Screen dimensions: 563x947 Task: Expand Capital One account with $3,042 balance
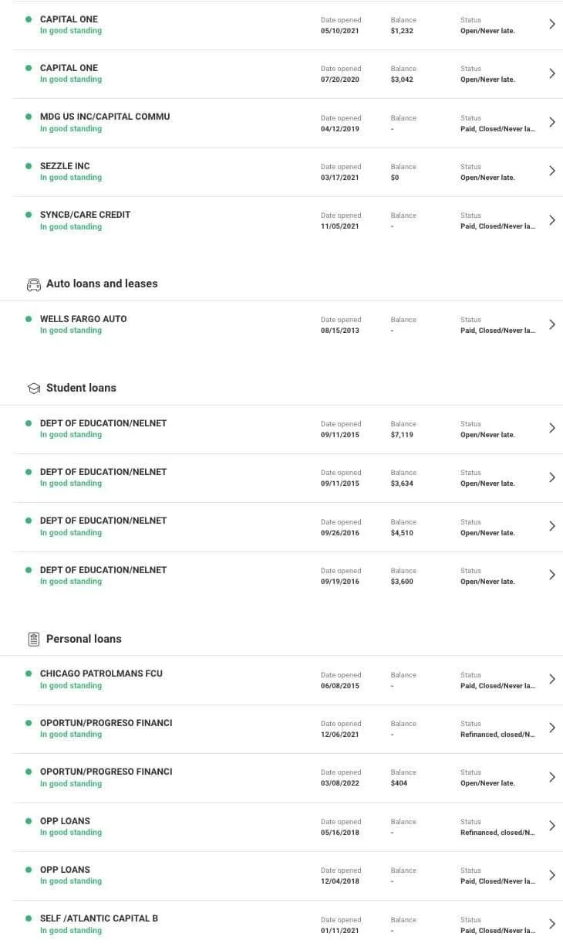point(551,73)
